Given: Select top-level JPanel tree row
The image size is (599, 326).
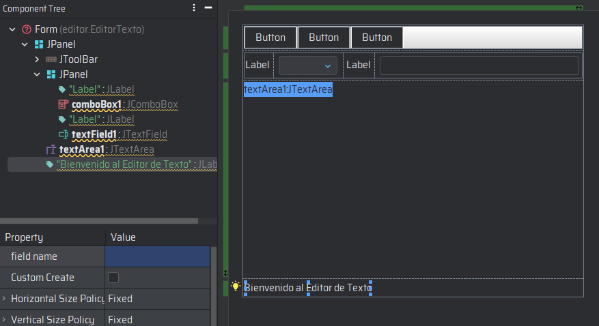Looking at the screenshot, I should 61,44.
